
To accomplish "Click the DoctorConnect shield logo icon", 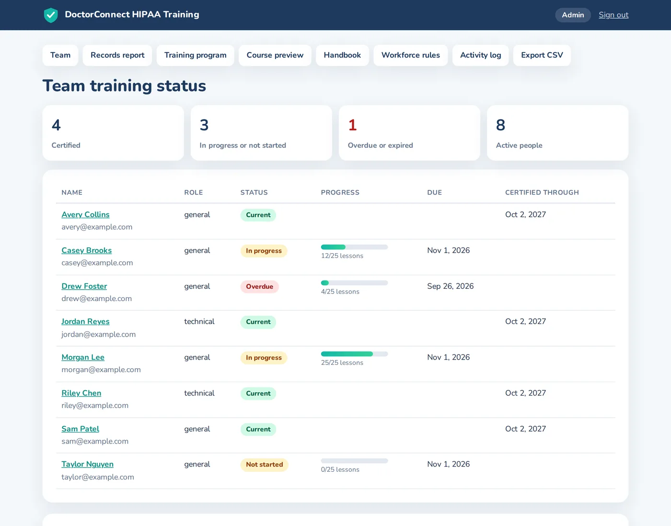I will (51, 15).
